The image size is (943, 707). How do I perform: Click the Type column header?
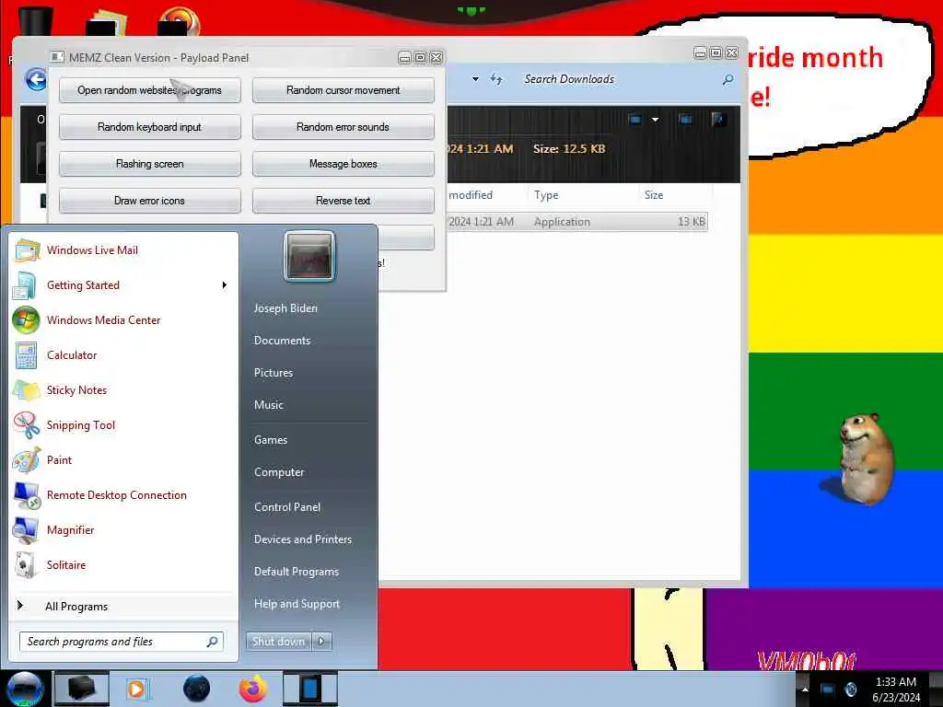tap(581, 195)
